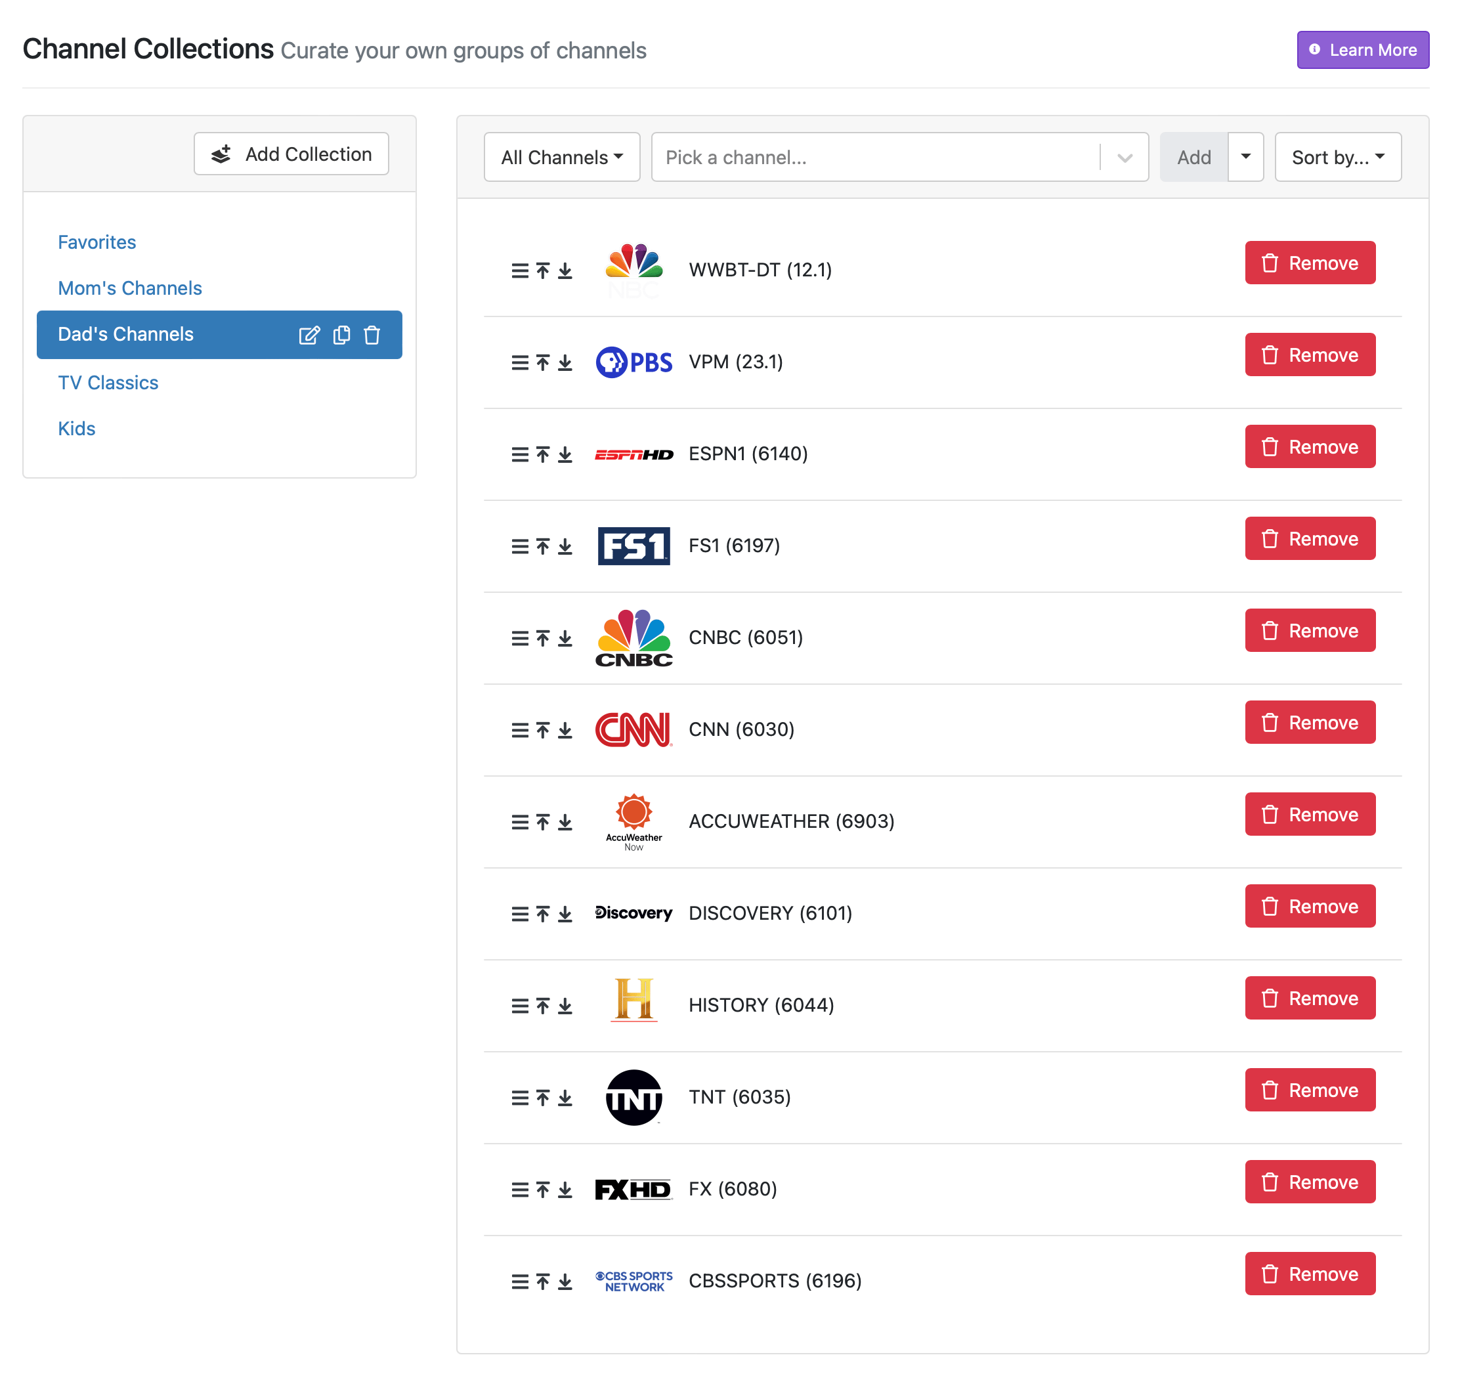Delete the Dad's Channels collection

click(x=372, y=335)
